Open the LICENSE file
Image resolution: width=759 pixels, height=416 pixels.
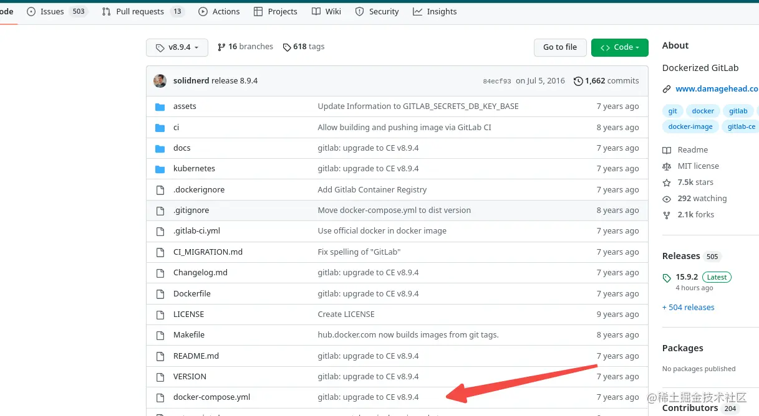point(188,314)
